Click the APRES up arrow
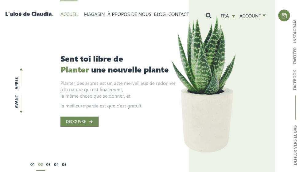The image size is (307, 172). 21,69
